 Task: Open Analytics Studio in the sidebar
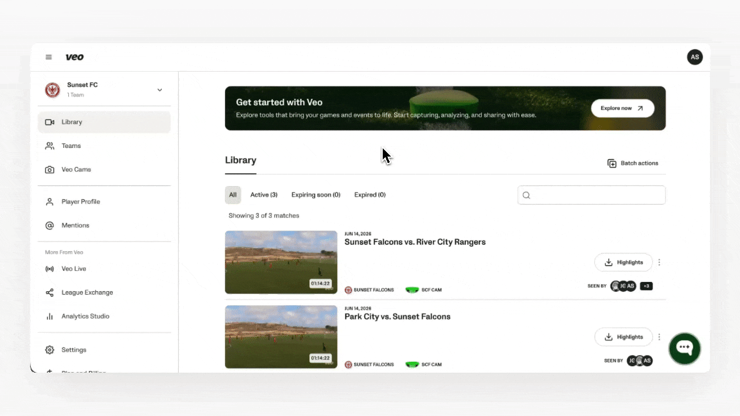point(104,316)
